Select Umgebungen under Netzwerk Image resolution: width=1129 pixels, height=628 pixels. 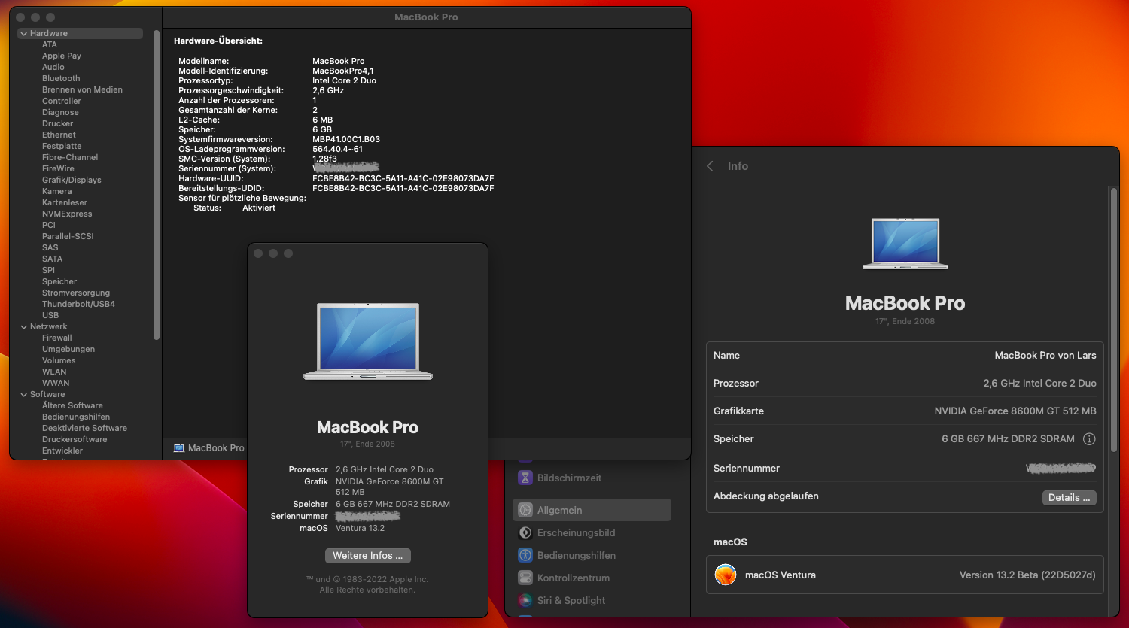(68, 349)
